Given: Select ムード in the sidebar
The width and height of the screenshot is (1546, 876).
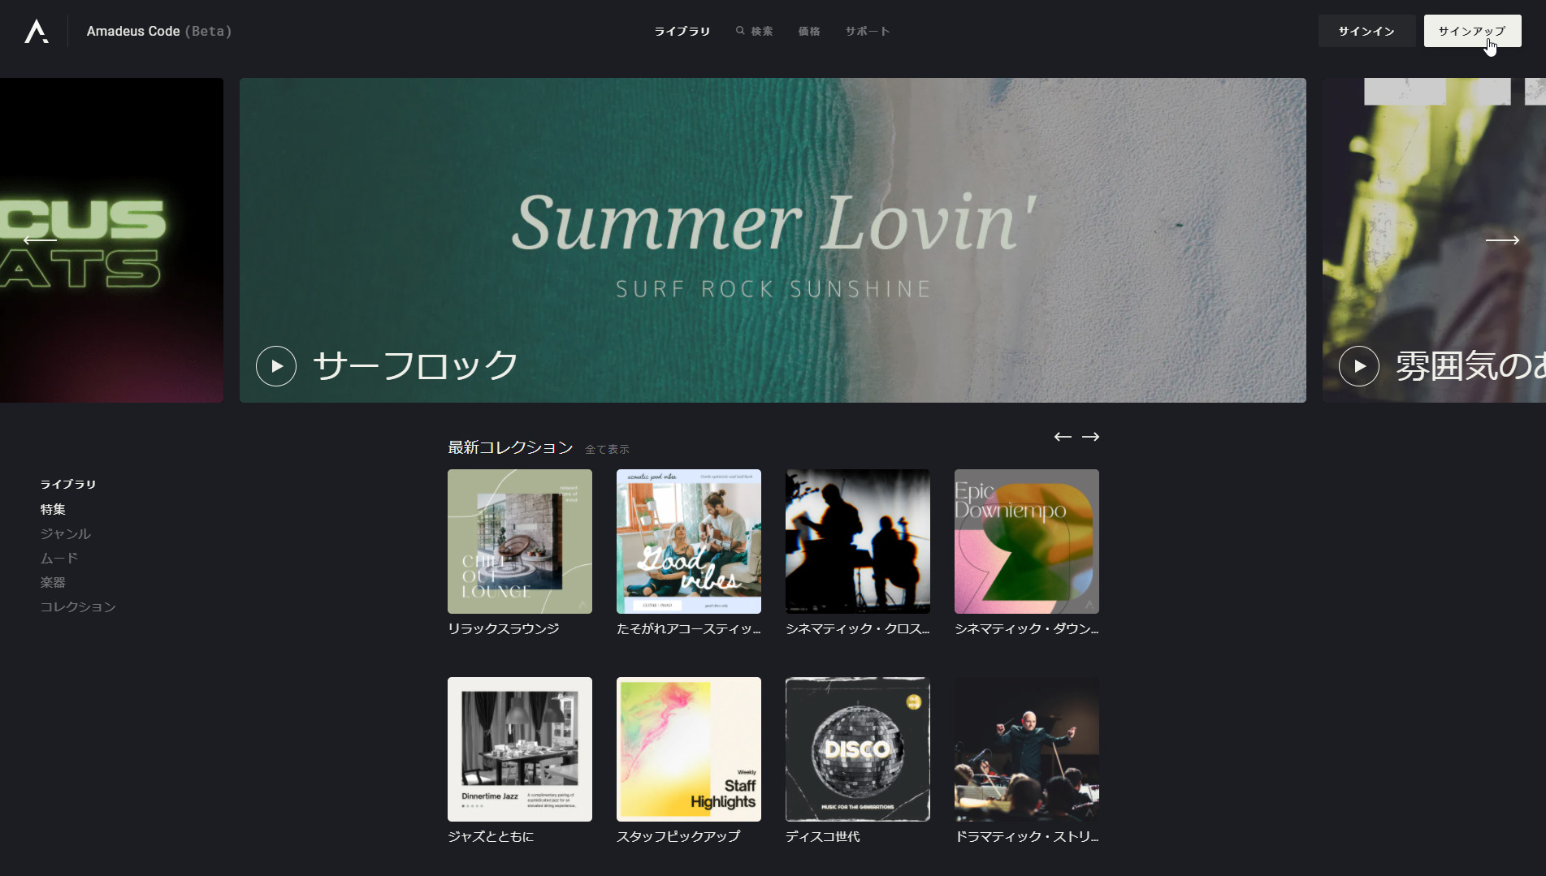Looking at the screenshot, I should pyautogui.click(x=59, y=558).
